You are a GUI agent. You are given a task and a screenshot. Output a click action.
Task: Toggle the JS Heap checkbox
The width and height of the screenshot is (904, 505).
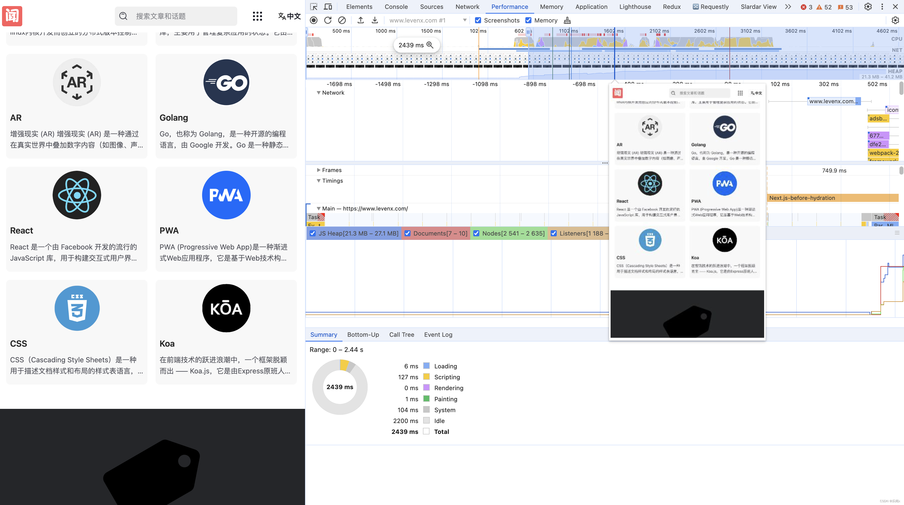(313, 233)
